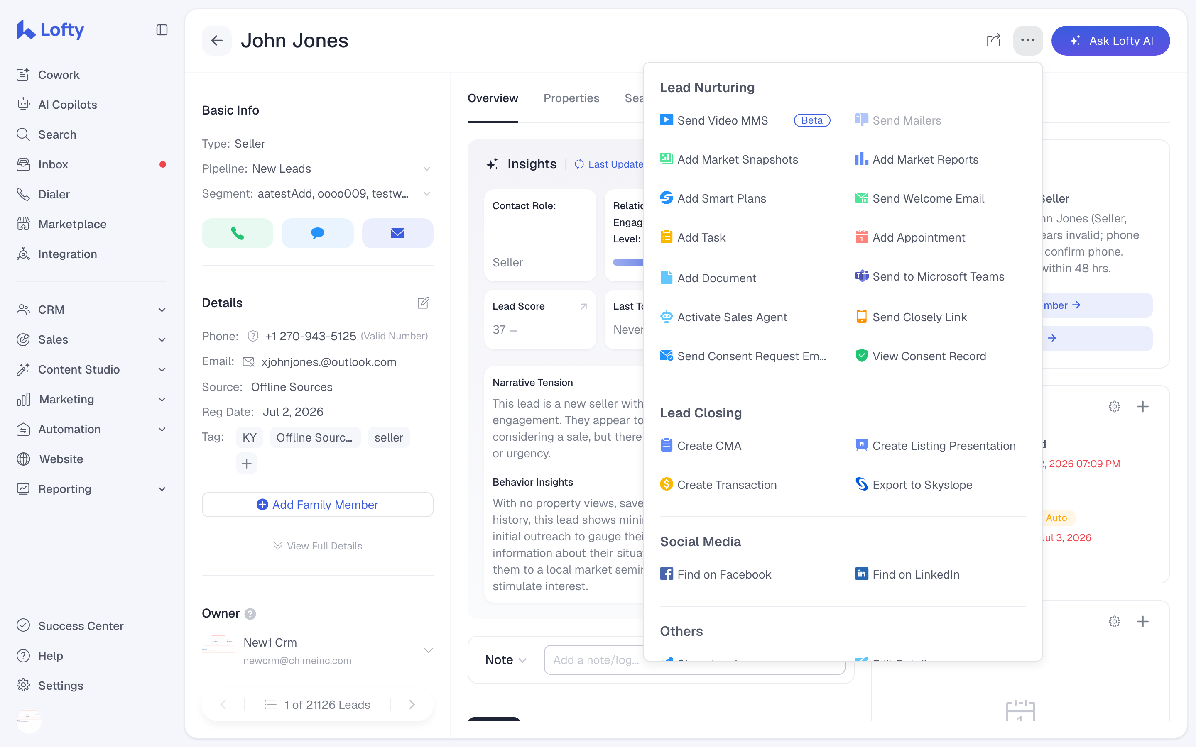Send a text via chat bubble button
Image resolution: width=1196 pixels, height=747 pixels.
click(317, 233)
